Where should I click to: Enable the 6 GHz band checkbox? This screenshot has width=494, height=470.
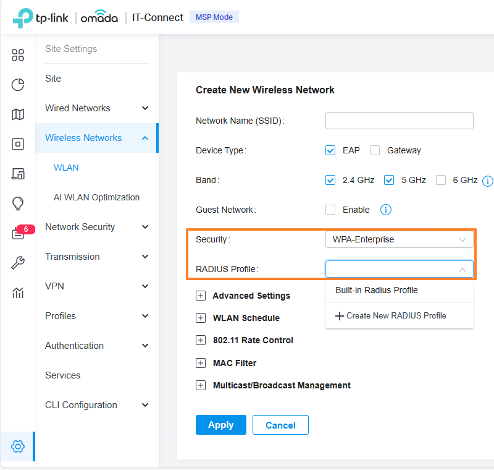pyautogui.click(x=441, y=181)
